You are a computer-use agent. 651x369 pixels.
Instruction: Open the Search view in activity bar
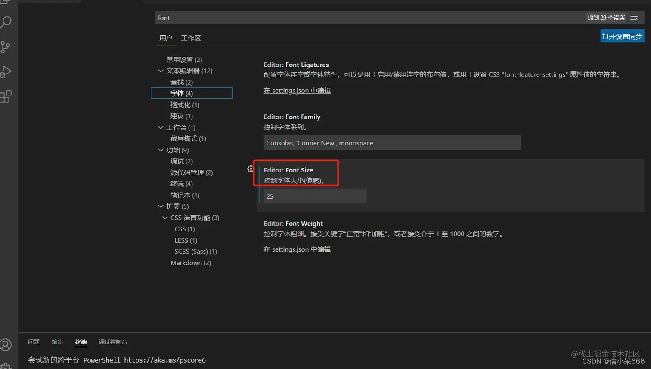[6, 22]
